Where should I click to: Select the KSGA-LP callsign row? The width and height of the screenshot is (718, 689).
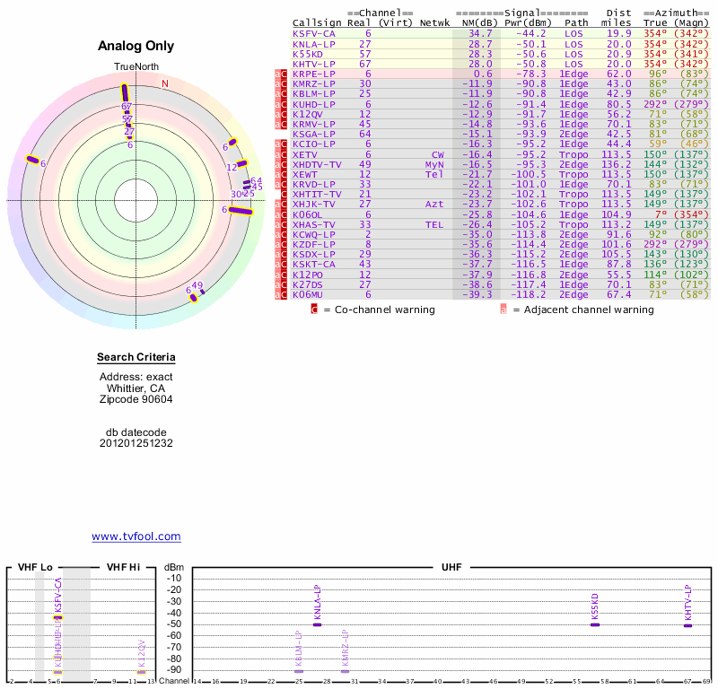click(x=314, y=134)
